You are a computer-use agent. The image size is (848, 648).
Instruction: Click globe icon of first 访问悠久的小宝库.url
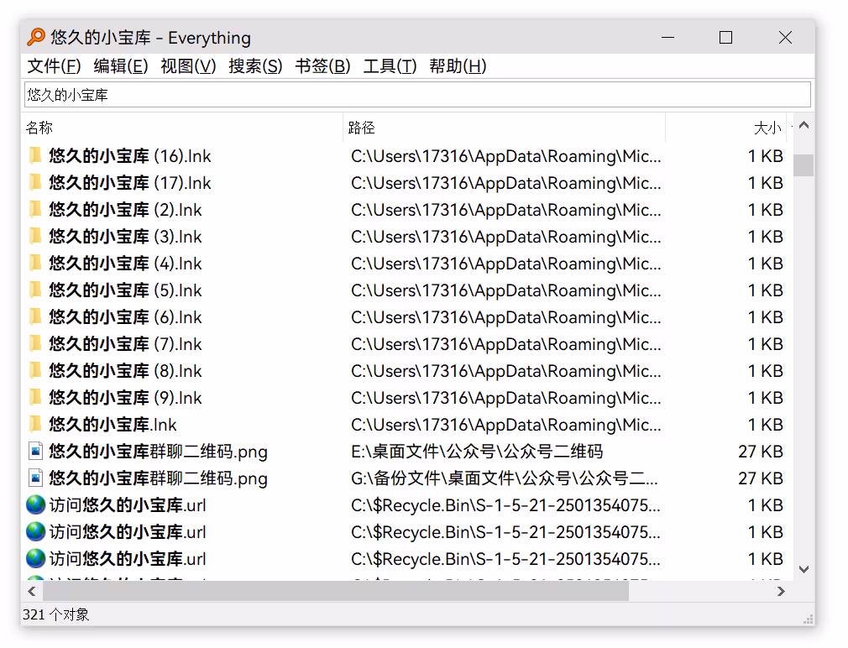pos(35,504)
